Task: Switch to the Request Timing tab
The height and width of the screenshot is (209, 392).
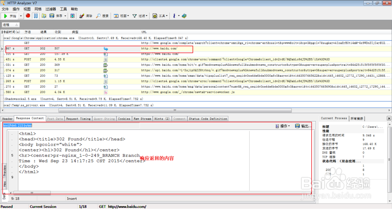Action: [78, 119]
